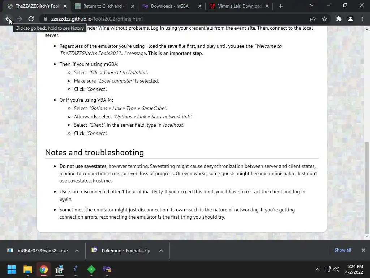This screenshot has height=278, width=370.
Task: Close the downloads bar
Action: tap(363, 250)
